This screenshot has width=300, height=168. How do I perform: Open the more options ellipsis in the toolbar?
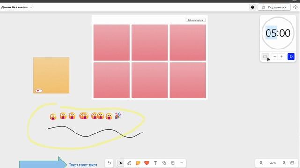(x=181, y=163)
